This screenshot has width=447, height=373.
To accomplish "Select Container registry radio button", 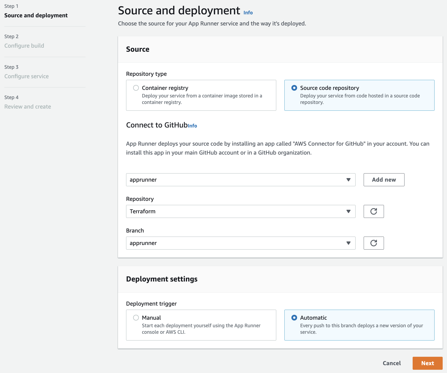I will [136, 88].
